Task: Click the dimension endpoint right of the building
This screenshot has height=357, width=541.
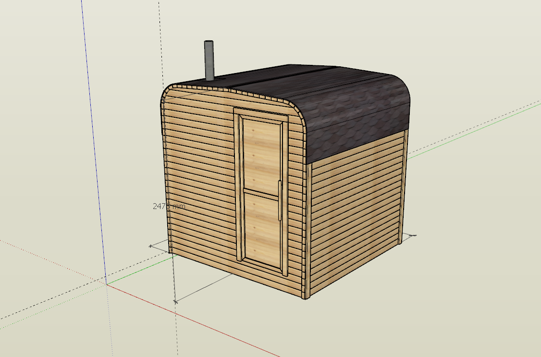Action: tap(414, 235)
